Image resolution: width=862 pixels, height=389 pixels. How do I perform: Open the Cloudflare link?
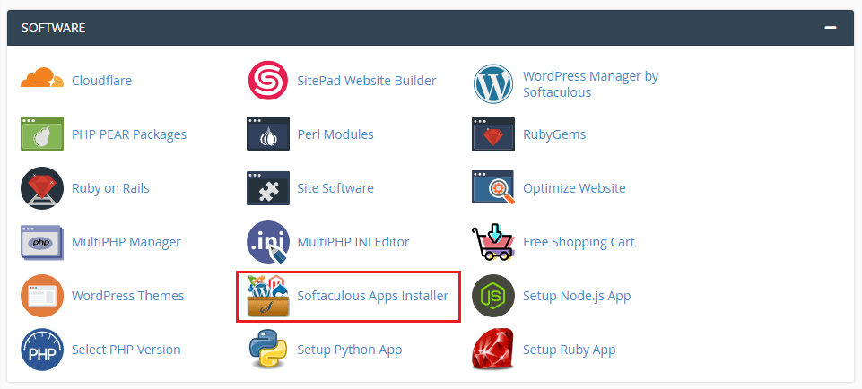point(101,81)
